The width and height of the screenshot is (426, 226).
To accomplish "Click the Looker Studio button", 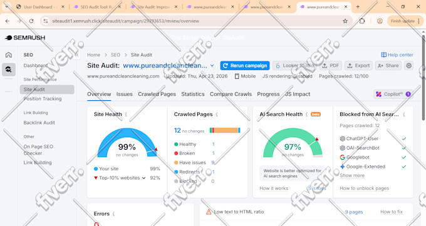I will (295, 66).
